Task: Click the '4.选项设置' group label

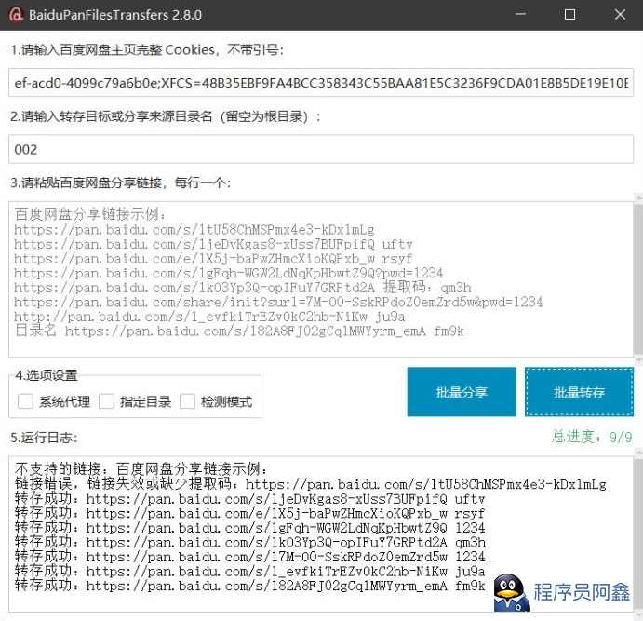Action: point(47,375)
